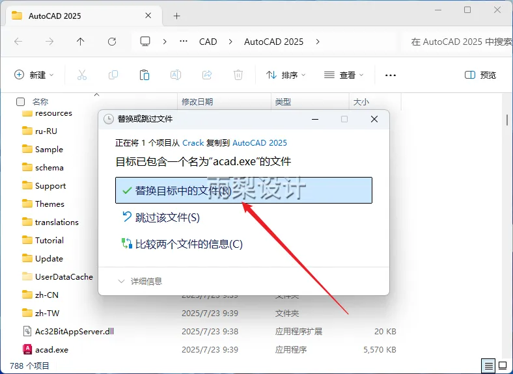513x374 pixels.
Task: Expand chevron after the monitor icon
Action: [165, 42]
